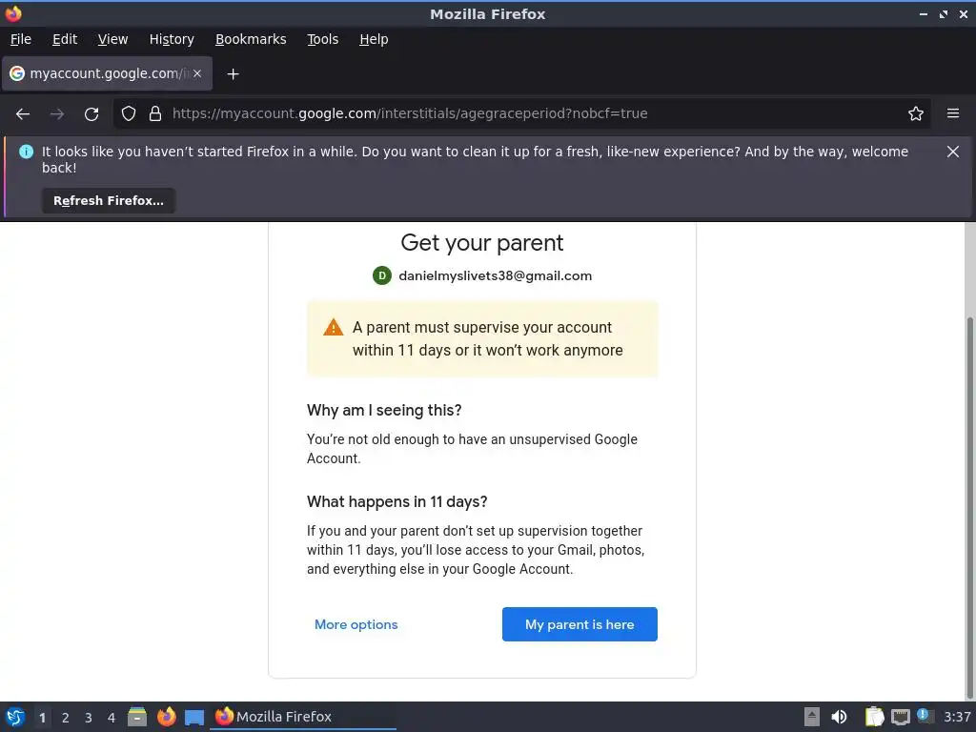Click the 3:37 clock in tray

click(x=957, y=717)
